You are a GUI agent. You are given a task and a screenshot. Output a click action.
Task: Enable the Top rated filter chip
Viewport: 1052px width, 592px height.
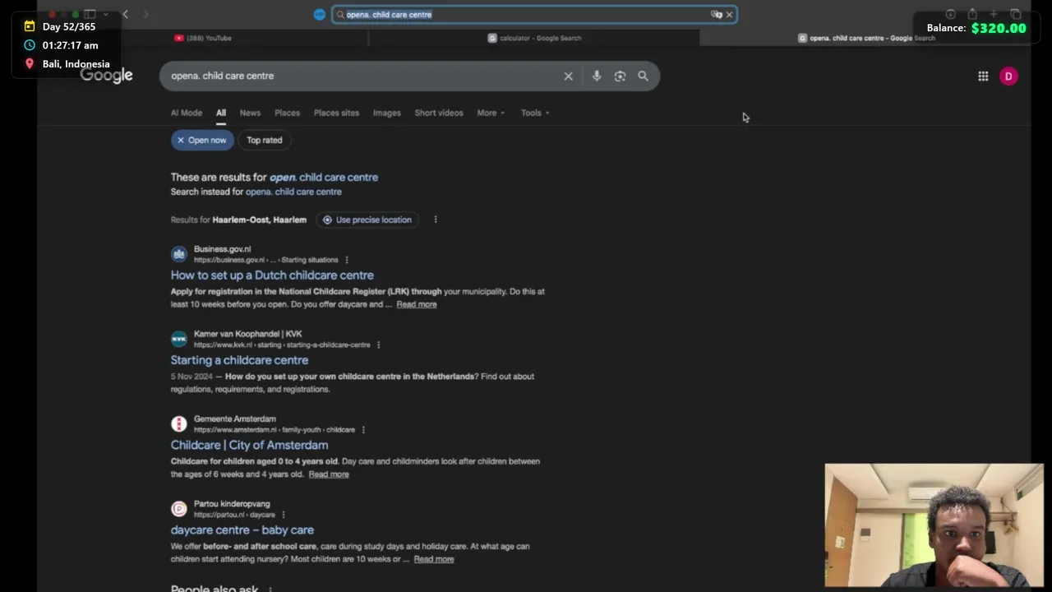point(265,140)
